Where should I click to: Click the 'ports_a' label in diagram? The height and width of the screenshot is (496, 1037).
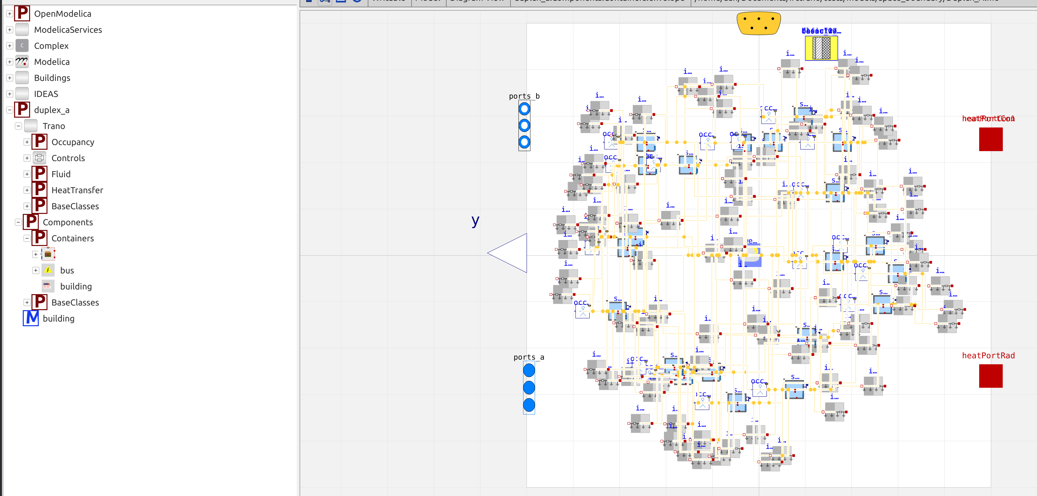(x=529, y=357)
